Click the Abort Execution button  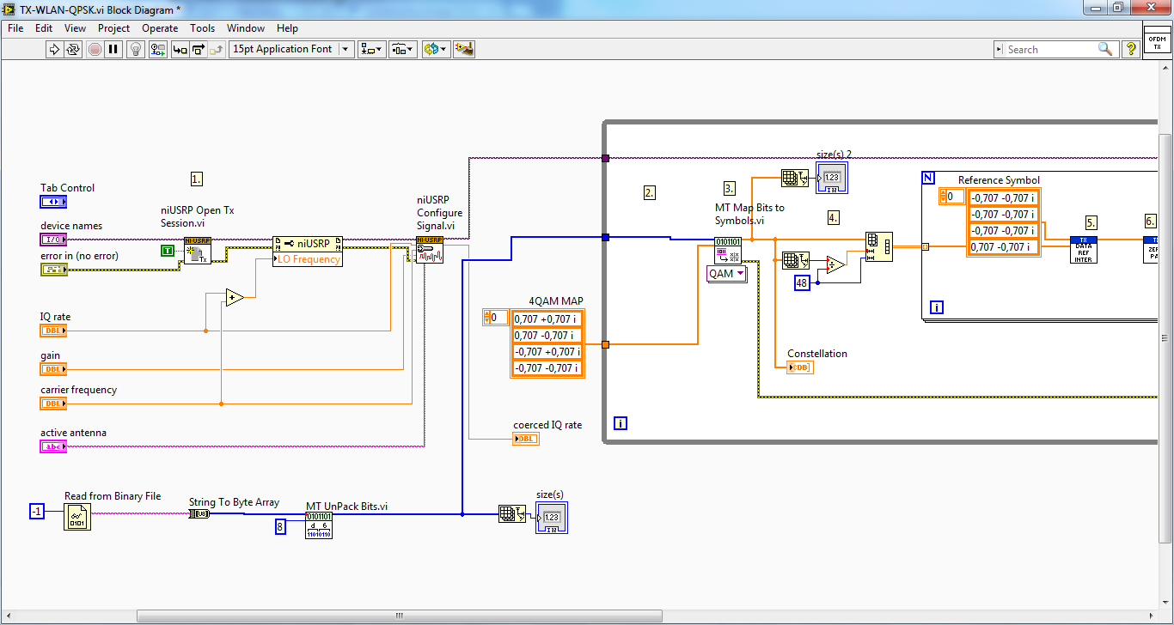[x=95, y=49]
